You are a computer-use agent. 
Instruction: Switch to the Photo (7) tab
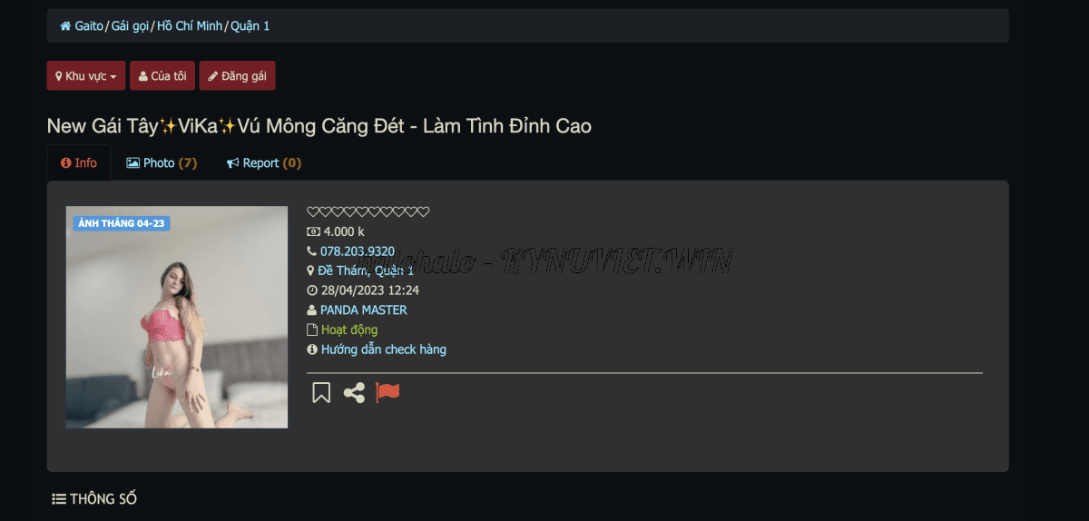162,163
